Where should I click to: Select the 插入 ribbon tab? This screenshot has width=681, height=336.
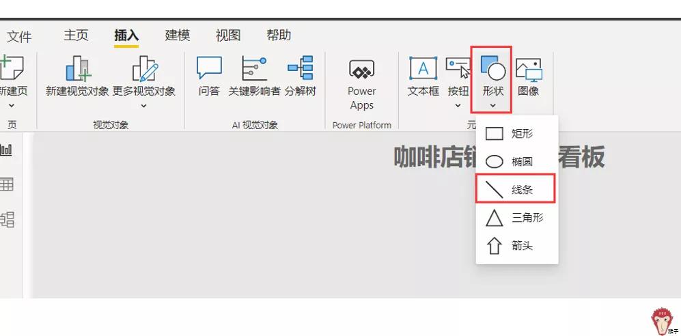point(126,36)
